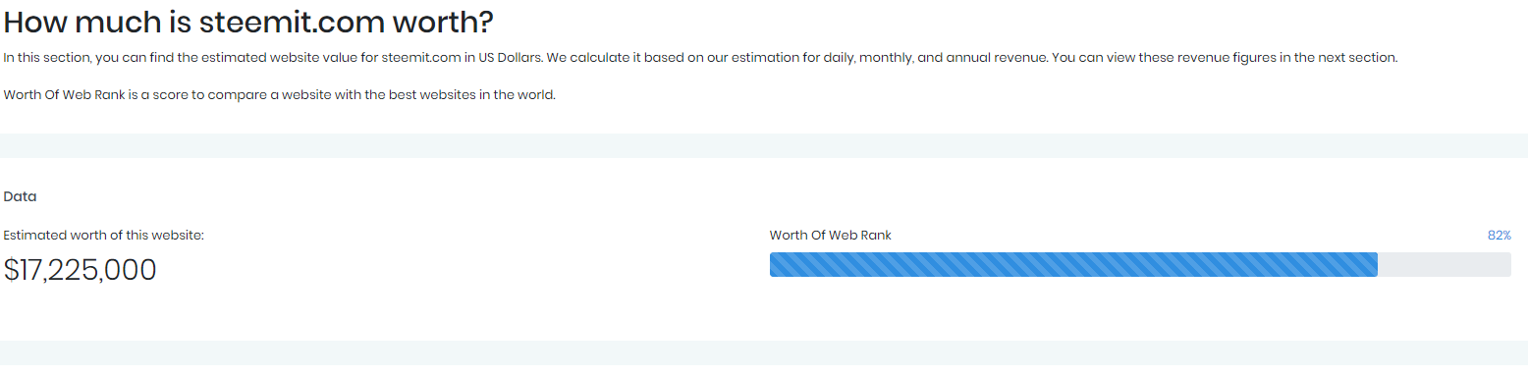Click the striped blue filled portion of bar
The height and width of the screenshot is (375, 1528).
[1073, 264]
